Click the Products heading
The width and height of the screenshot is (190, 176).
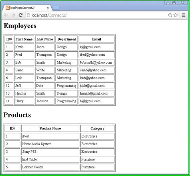17,115
